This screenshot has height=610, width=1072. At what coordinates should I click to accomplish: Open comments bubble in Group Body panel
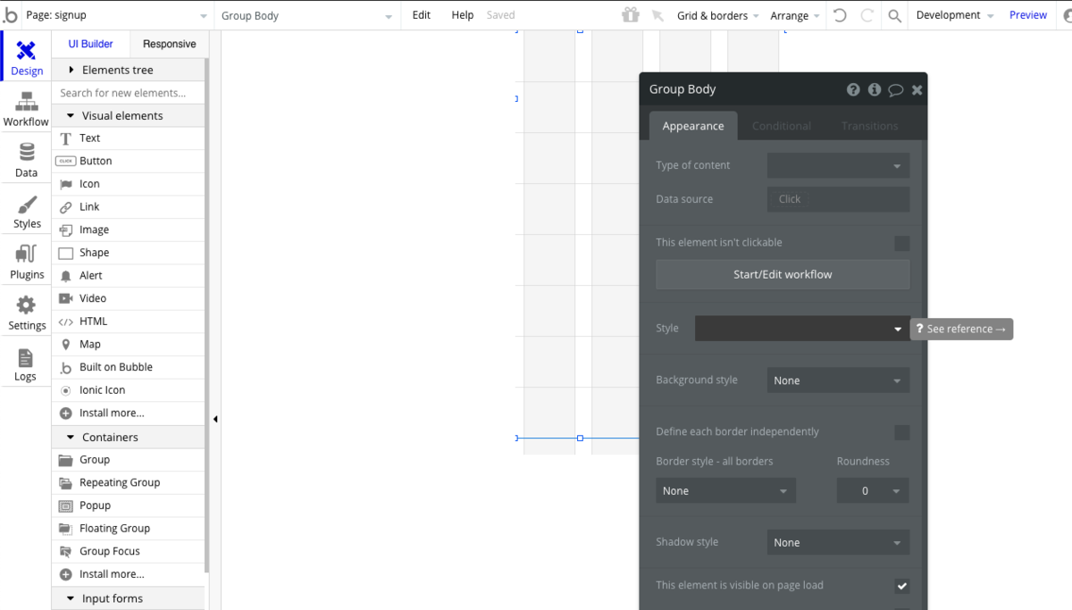(x=896, y=89)
